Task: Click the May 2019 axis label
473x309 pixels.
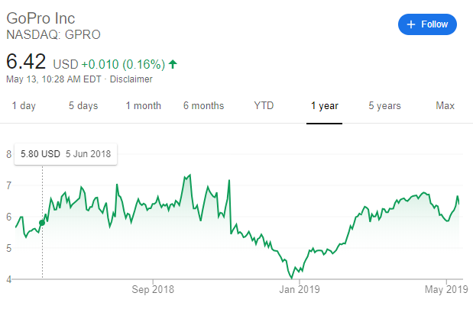Action: 446,289
